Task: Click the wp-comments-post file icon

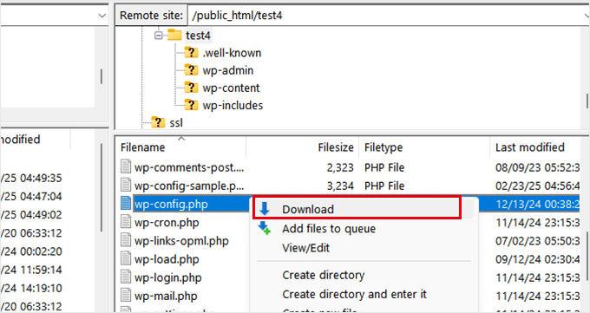Action: pos(126,166)
